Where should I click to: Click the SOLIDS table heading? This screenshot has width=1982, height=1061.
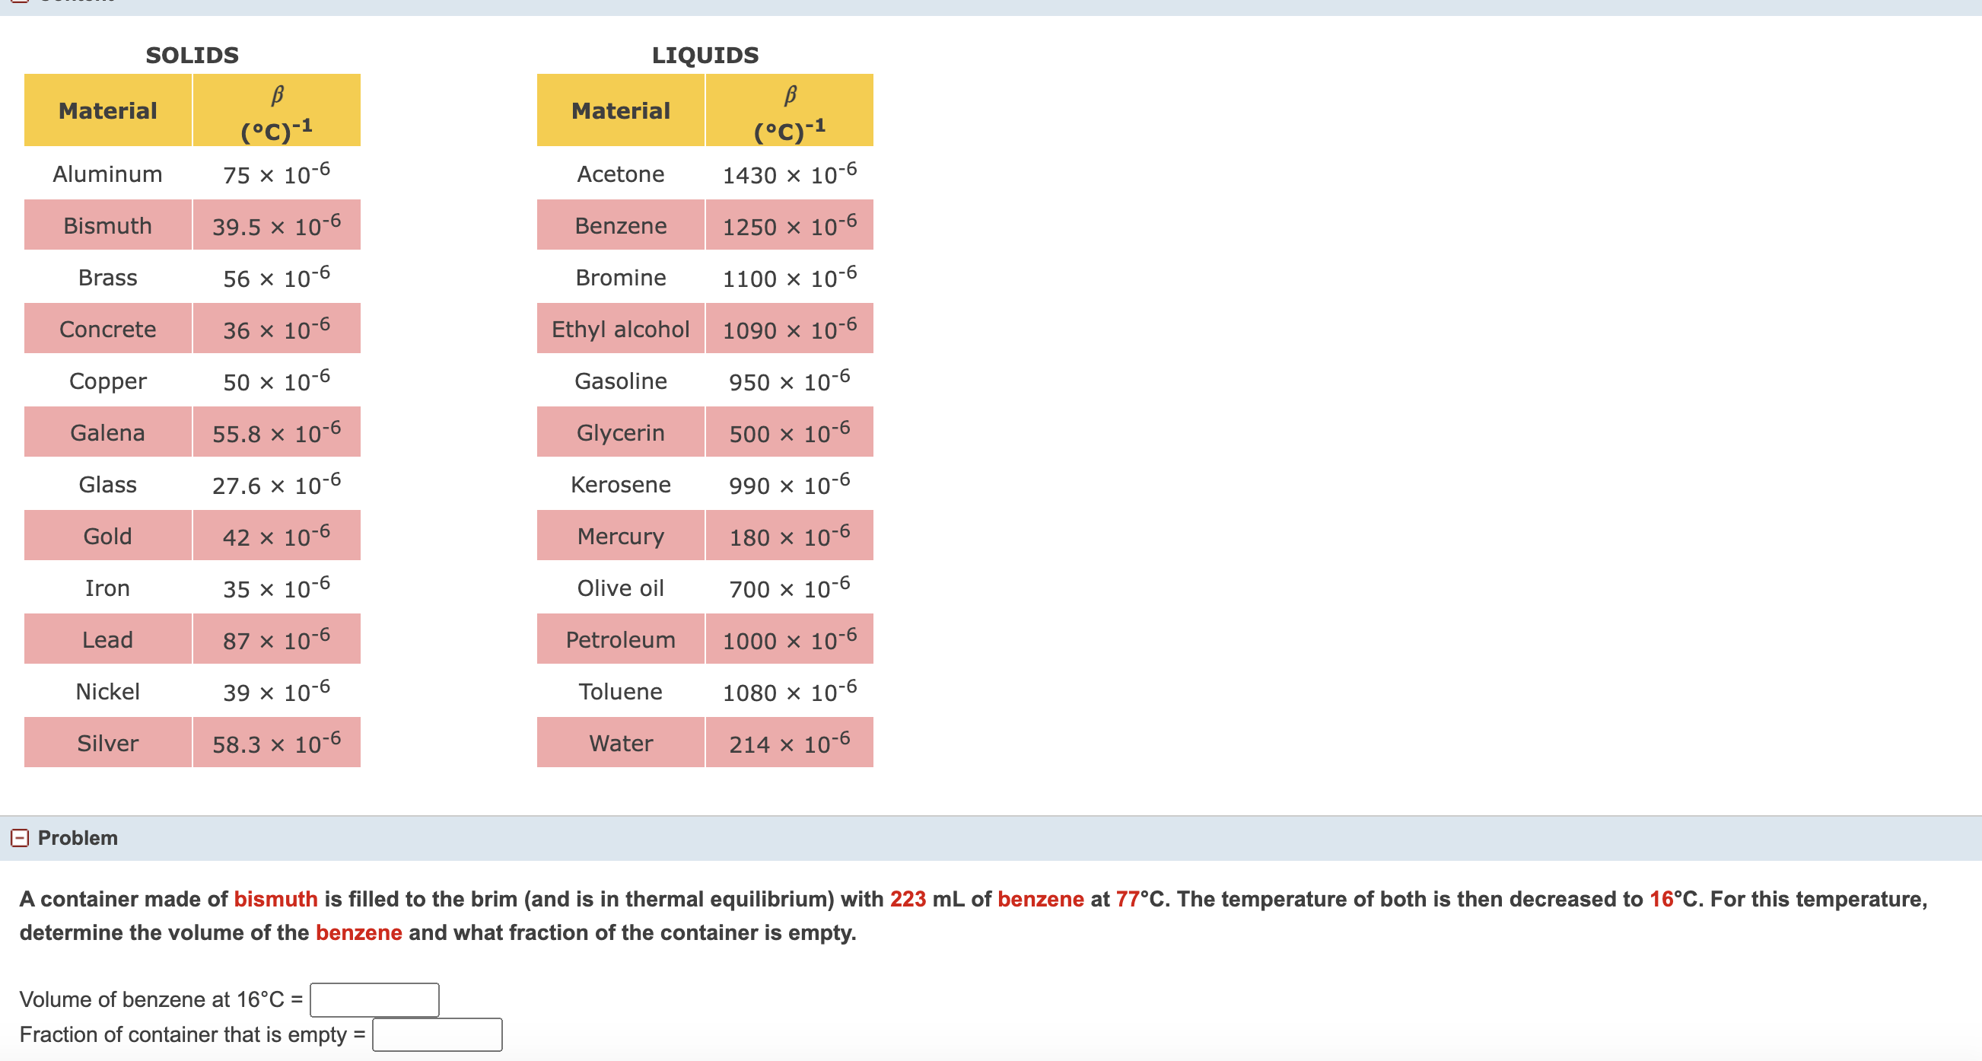coord(192,56)
